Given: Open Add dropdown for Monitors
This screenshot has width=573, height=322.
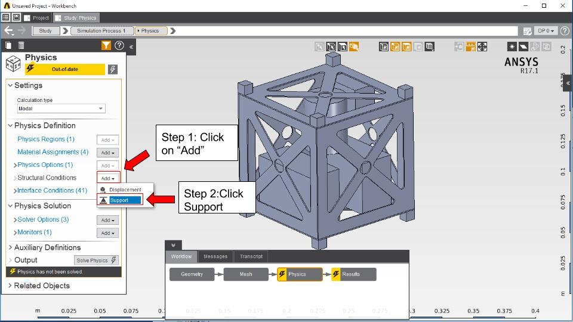Looking at the screenshot, I should (108, 233).
